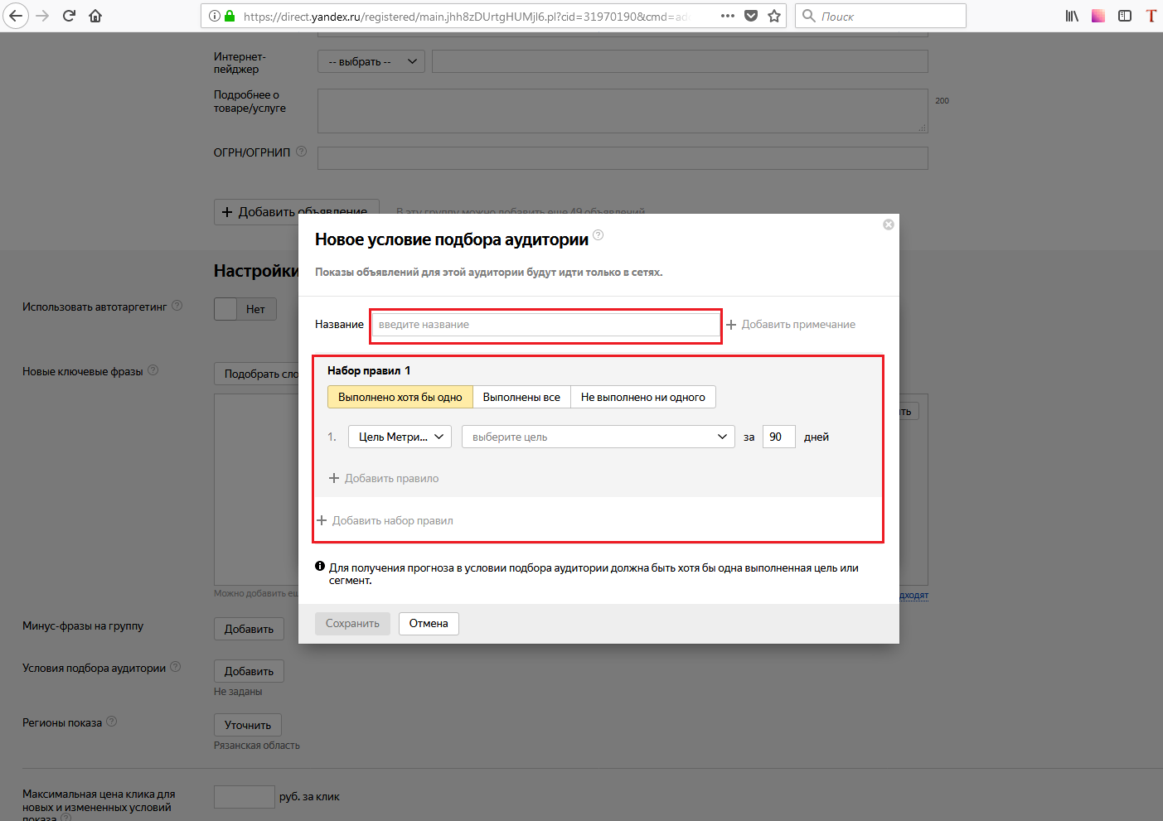
Task: Toggle the browser sidebar icon
Action: tap(1125, 16)
